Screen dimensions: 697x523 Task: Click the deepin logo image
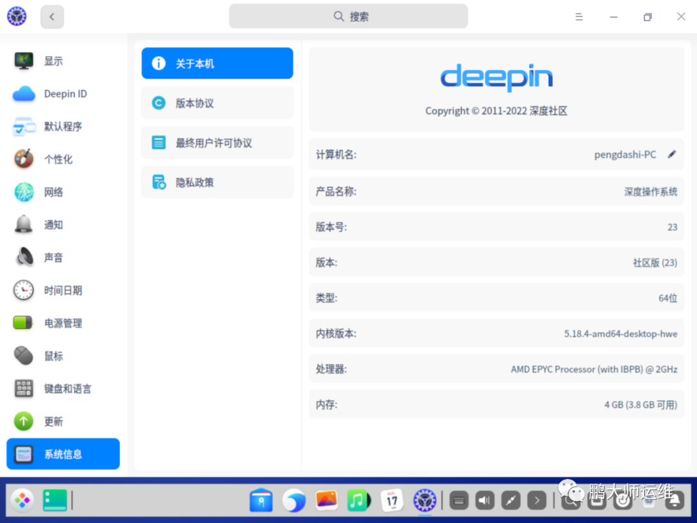click(x=496, y=77)
